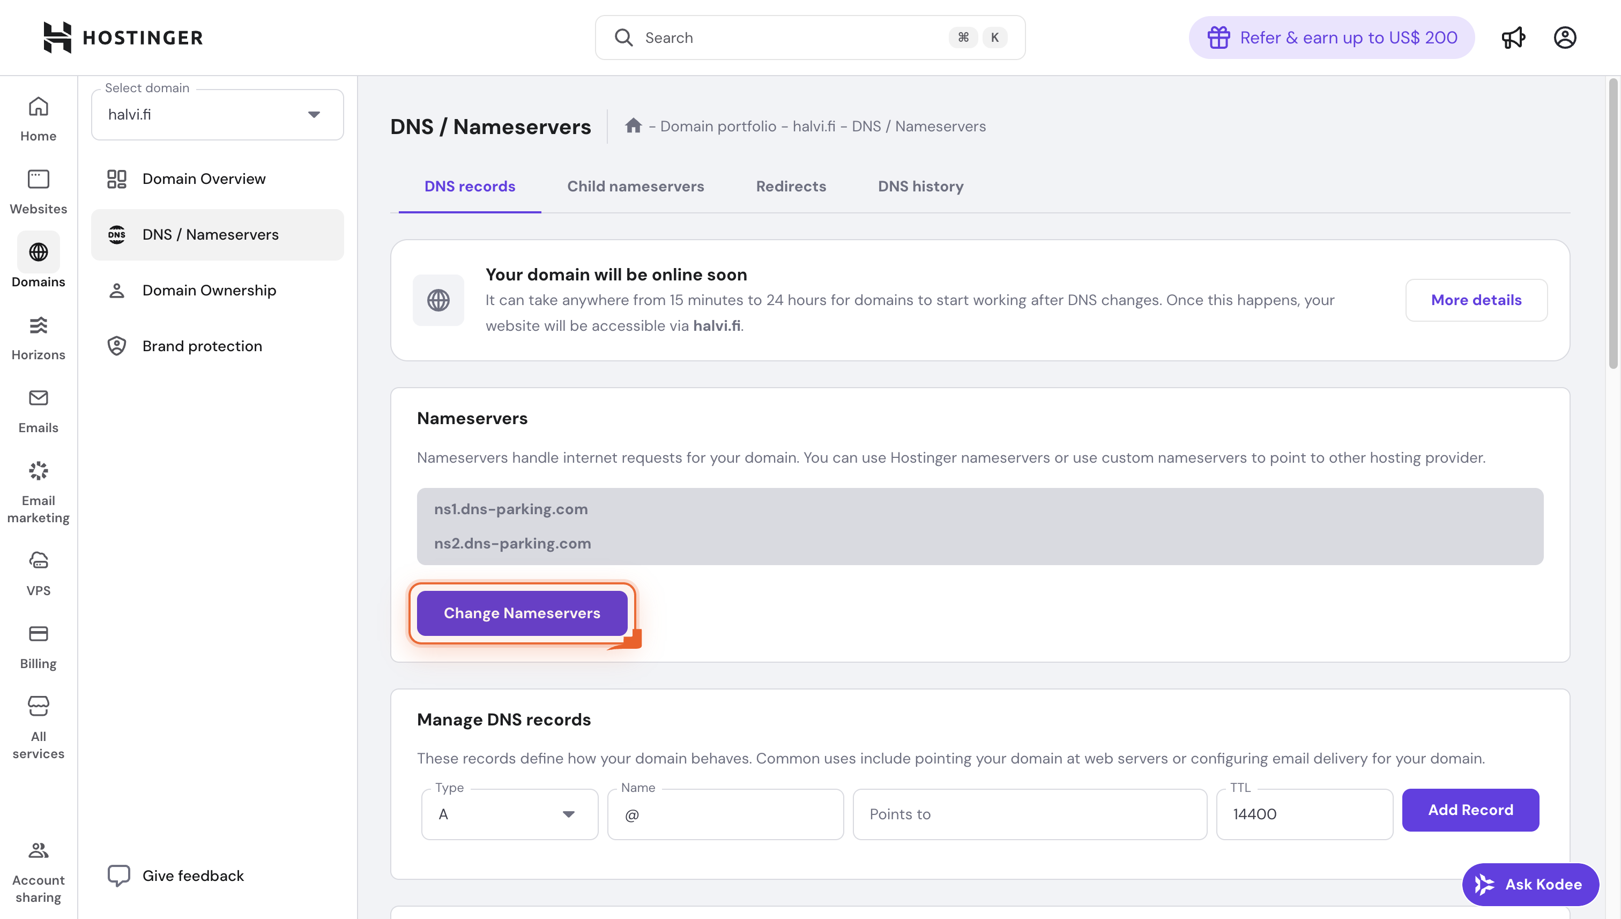The height and width of the screenshot is (919, 1621).
Task: Select the All services icon
Action: (38, 706)
